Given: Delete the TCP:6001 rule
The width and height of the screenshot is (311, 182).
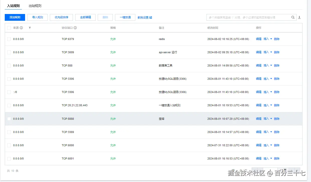Looking at the screenshot, I should tap(277, 158).
